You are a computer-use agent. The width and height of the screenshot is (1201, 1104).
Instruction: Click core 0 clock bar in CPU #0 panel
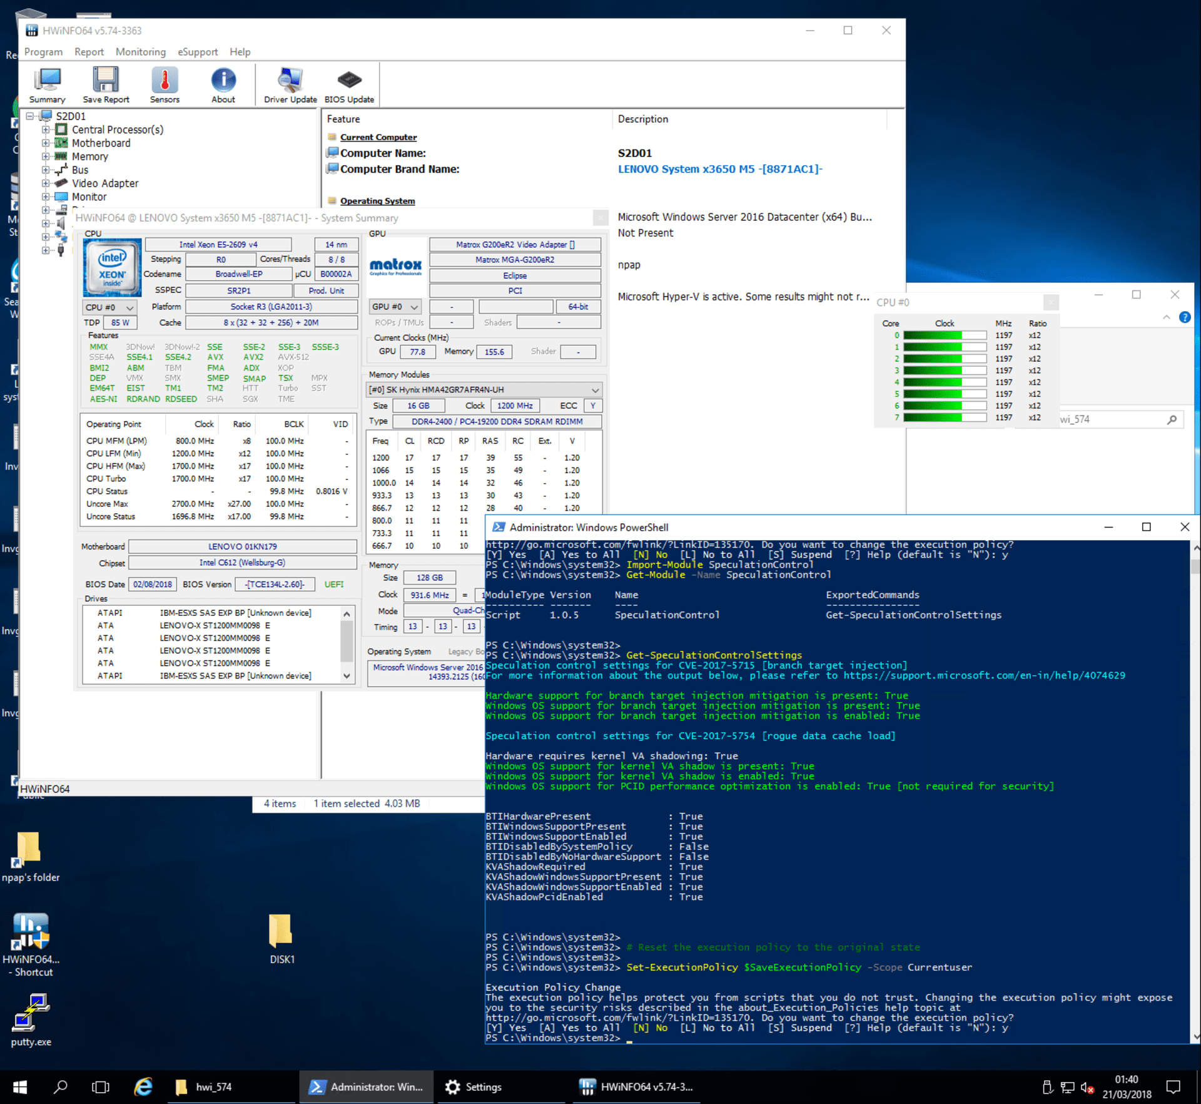pos(945,335)
